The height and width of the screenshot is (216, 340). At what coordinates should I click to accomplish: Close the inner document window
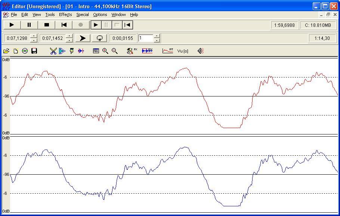click(x=335, y=15)
